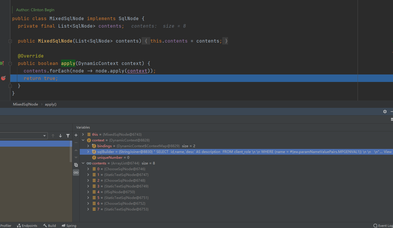Open the overridden method gutter icon beside apply
The height and width of the screenshot is (228, 393).
[2, 63]
